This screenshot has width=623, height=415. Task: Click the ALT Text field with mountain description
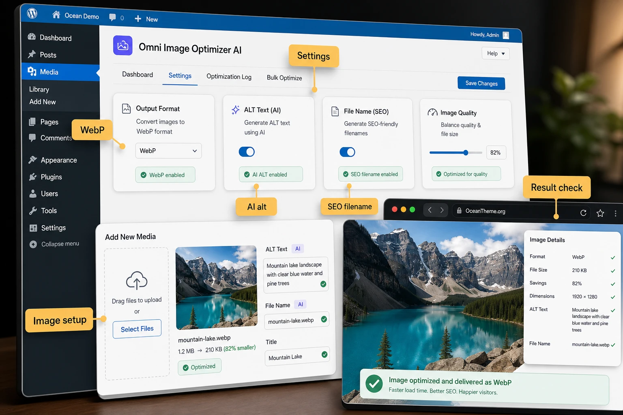tap(296, 274)
